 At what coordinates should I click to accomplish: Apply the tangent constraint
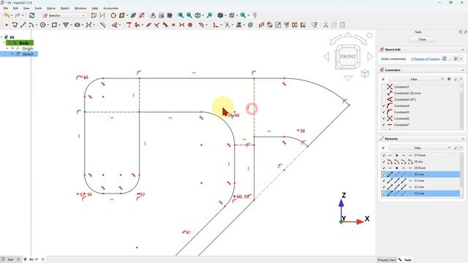point(165,25)
